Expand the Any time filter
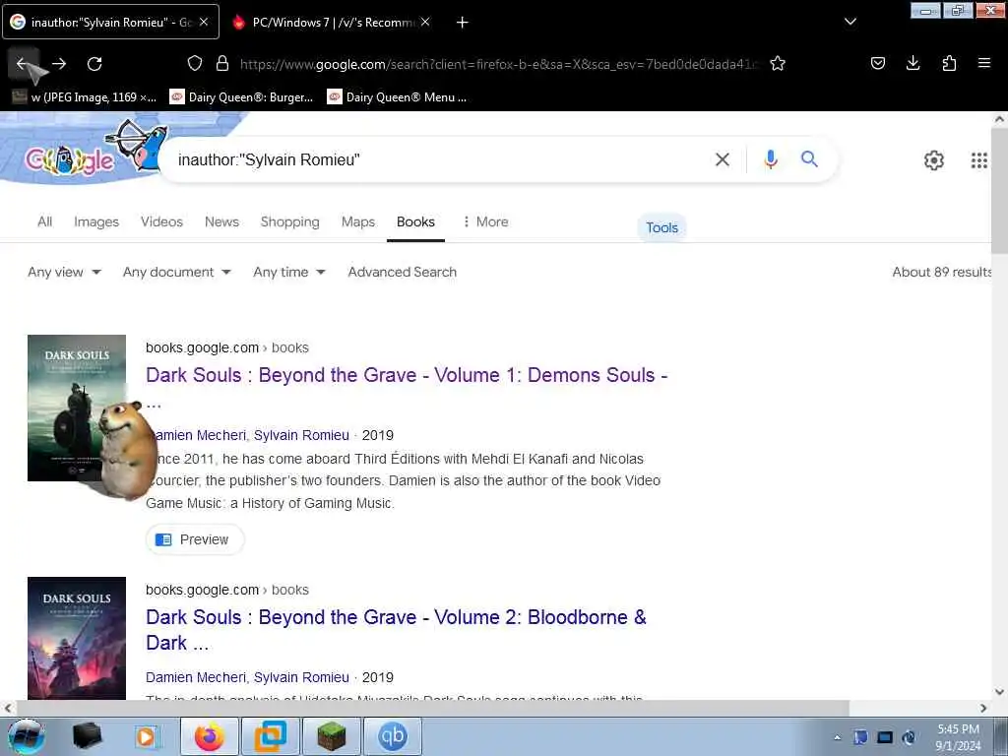The image size is (1008, 756). click(x=289, y=272)
